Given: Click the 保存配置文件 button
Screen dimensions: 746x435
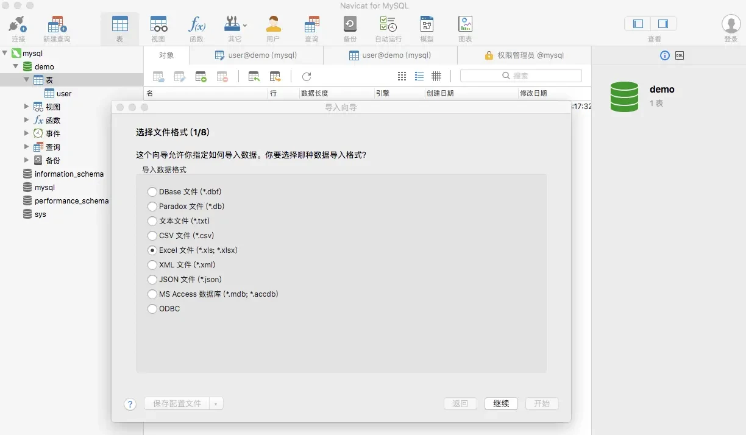Looking at the screenshot, I should [x=177, y=404].
